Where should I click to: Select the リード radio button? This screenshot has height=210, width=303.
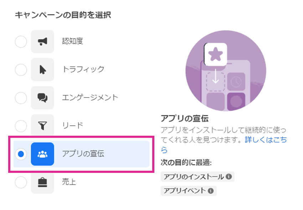(x=21, y=126)
